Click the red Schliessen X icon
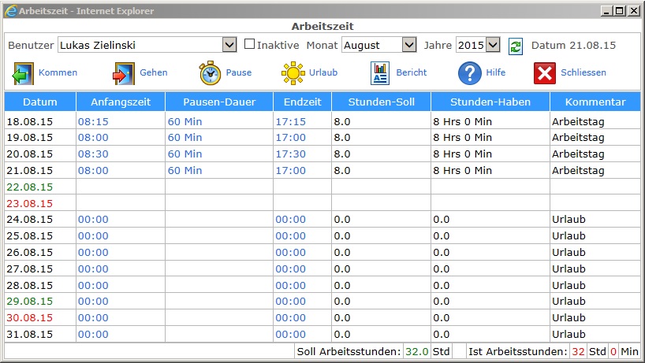This screenshot has height=363, width=645. tap(545, 73)
